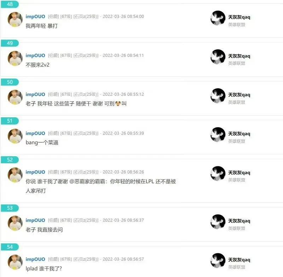The image size is (283, 277).
Task: Click the 伯爵 rank tag in comment 53
Action: point(53,220)
